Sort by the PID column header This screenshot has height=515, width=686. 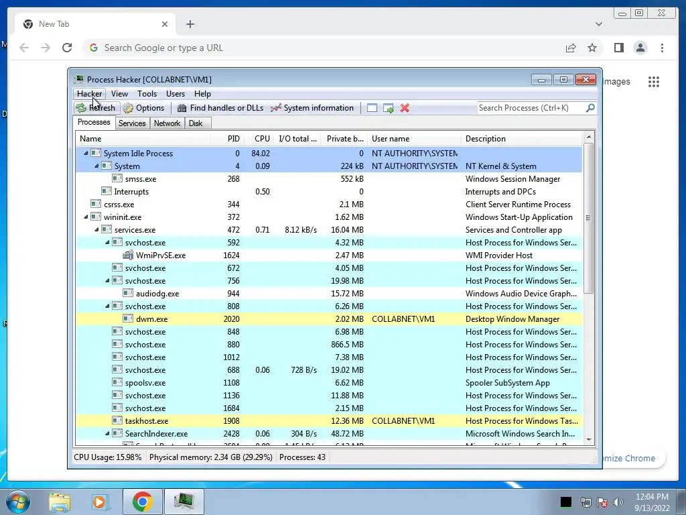point(227,138)
